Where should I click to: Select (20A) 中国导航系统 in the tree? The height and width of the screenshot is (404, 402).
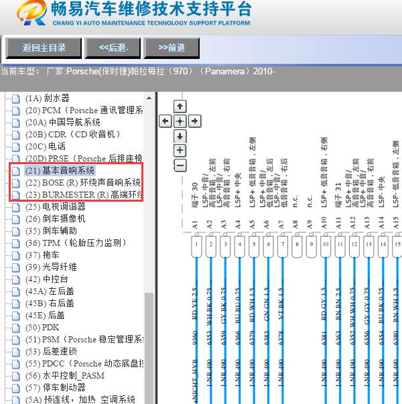coord(62,123)
